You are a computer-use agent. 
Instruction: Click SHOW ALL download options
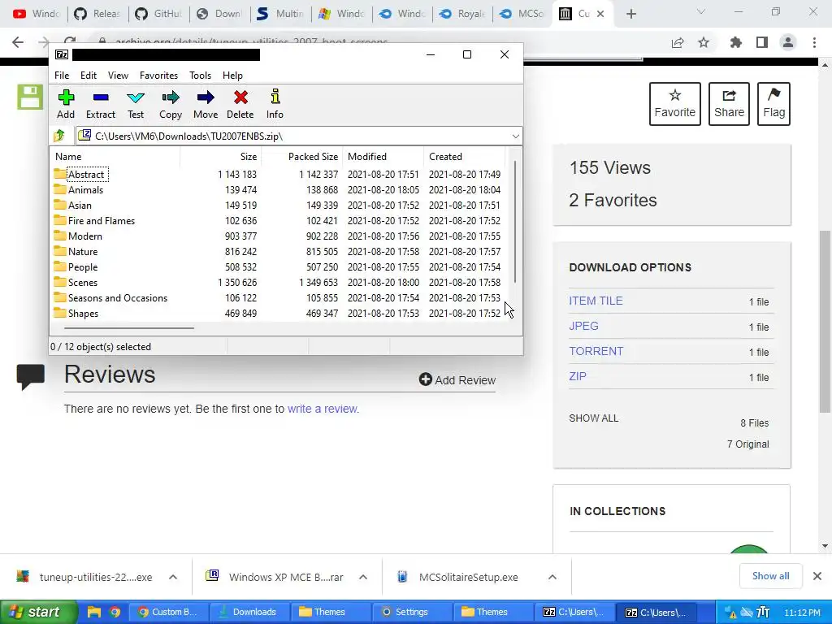[593, 418]
